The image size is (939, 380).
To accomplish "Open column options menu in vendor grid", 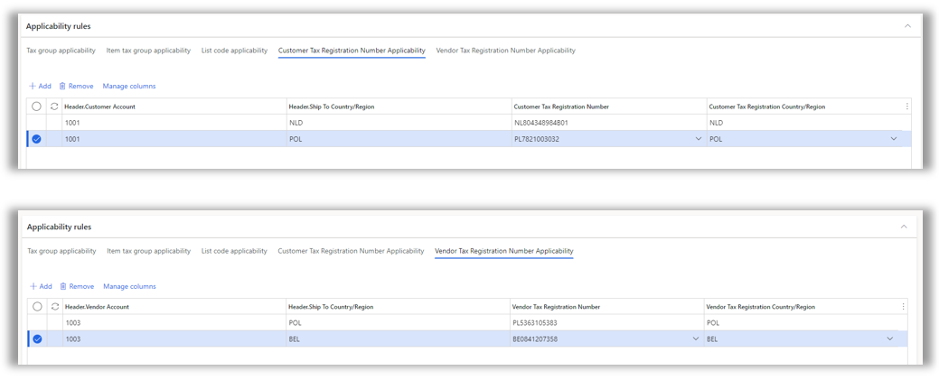I will [x=903, y=307].
